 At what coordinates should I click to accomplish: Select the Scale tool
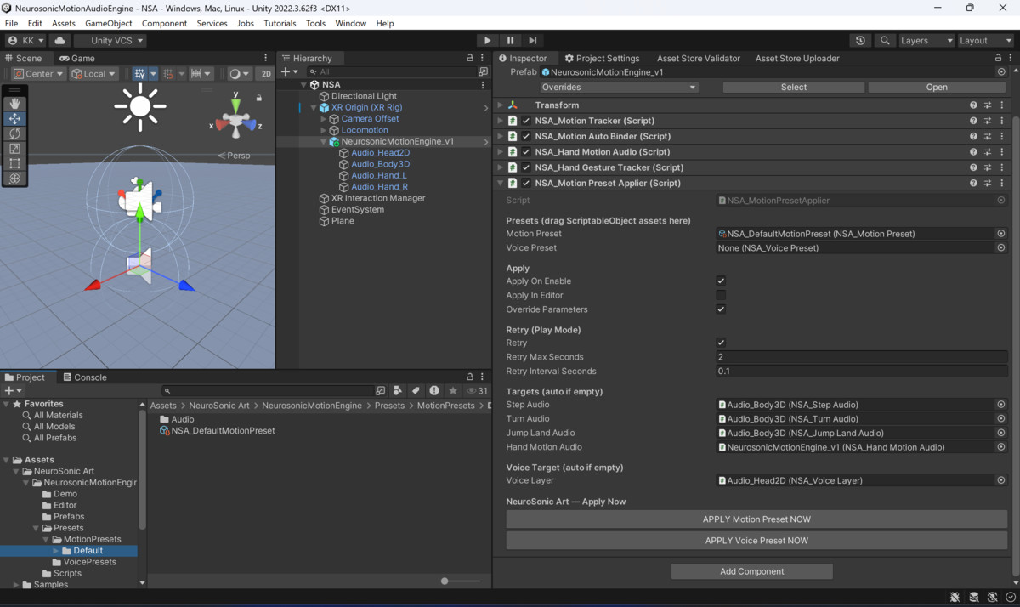tap(14, 148)
